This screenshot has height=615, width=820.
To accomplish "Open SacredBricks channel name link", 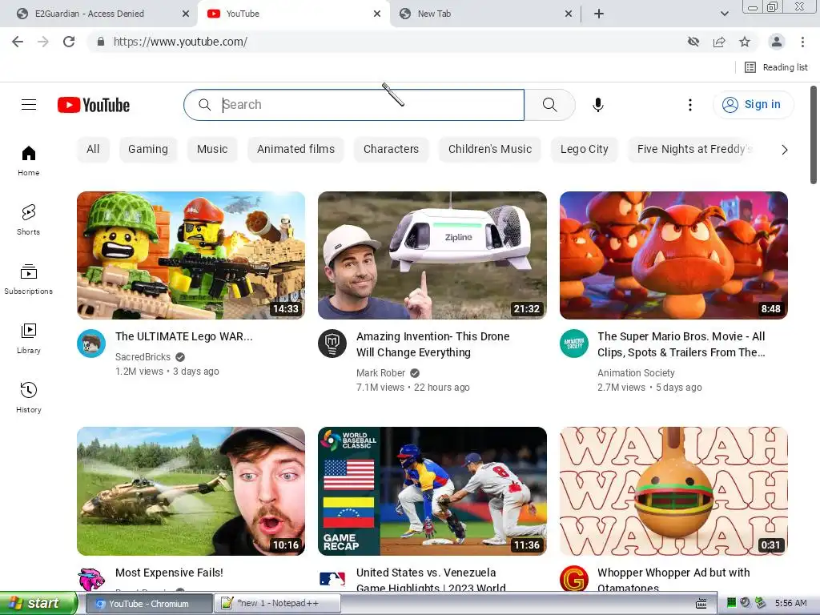I will (143, 356).
